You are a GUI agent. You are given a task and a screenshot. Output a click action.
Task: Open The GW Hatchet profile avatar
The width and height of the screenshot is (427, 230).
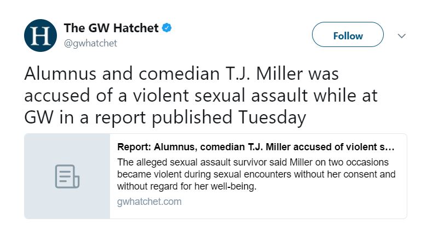pos(41,35)
